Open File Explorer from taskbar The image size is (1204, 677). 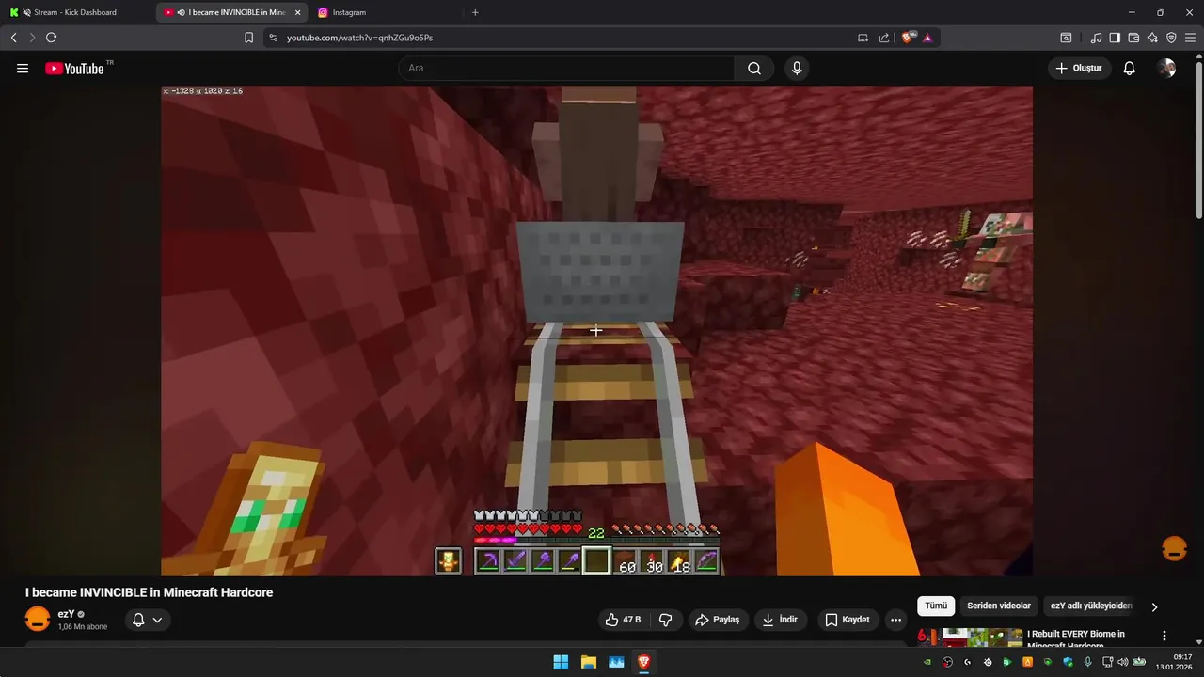coord(589,662)
